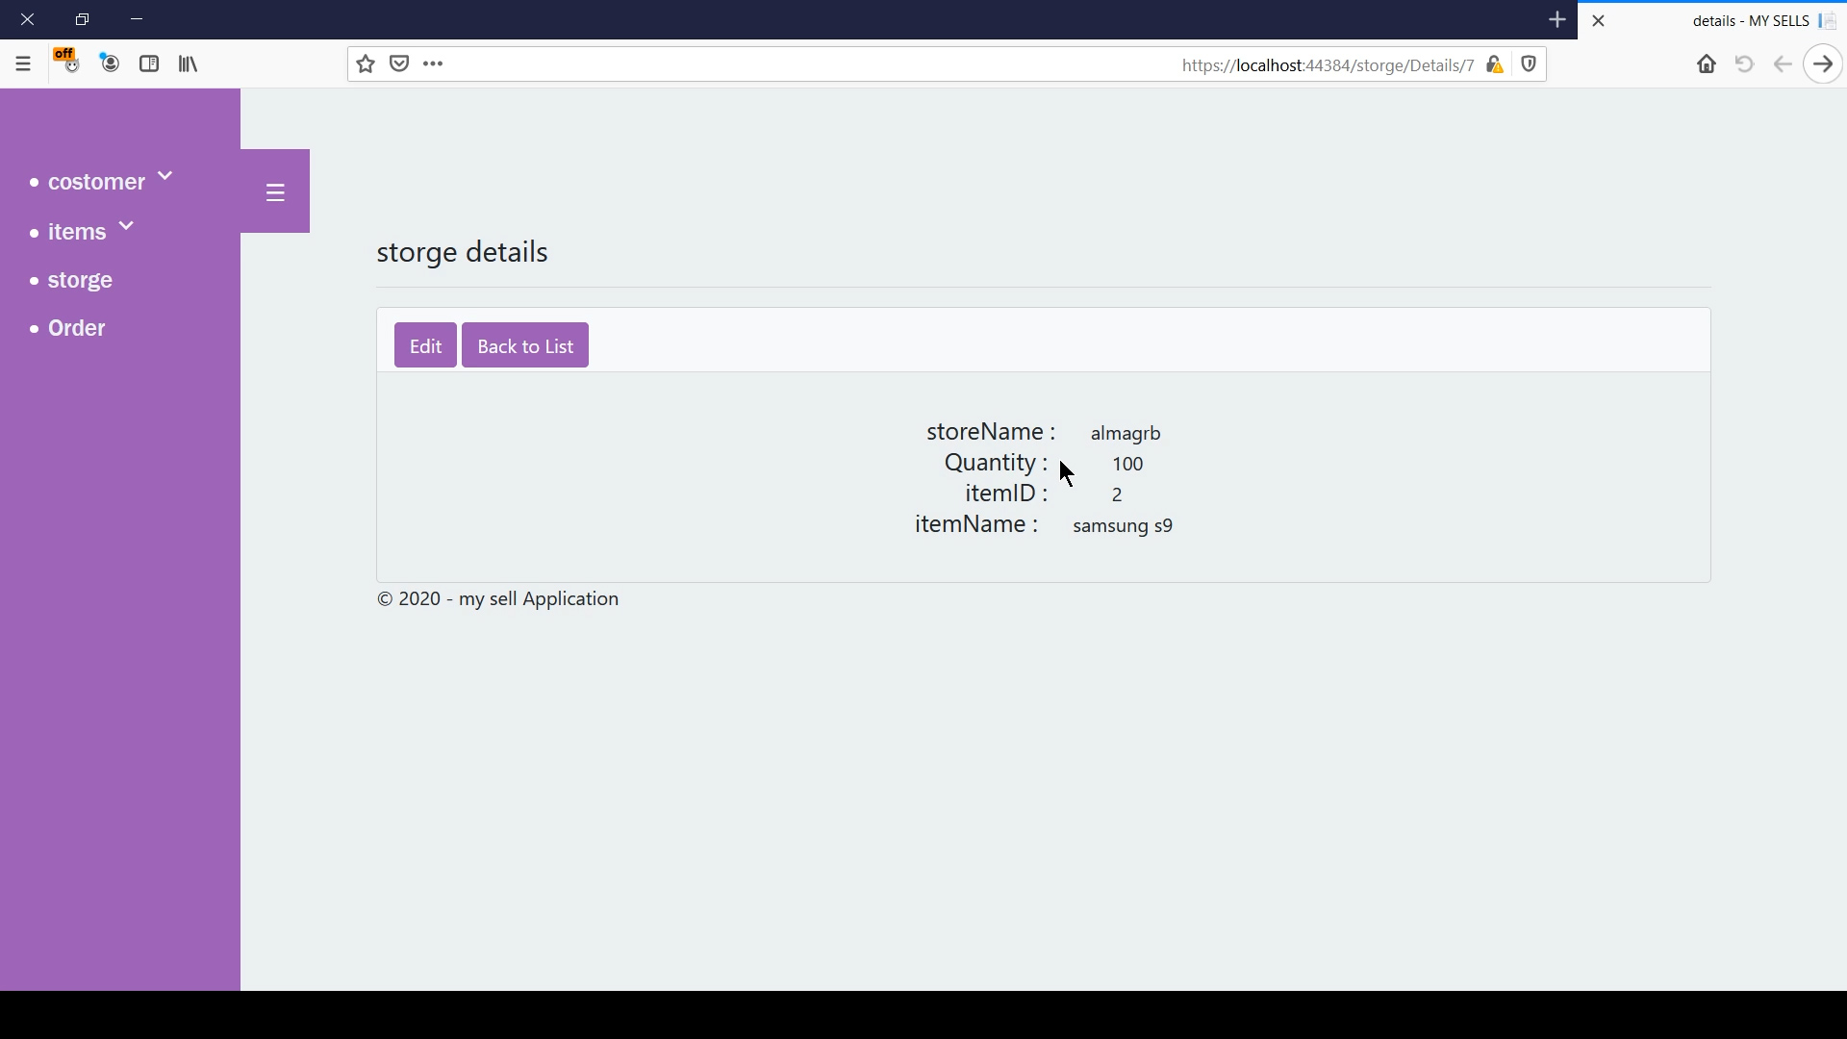The width and height of the screenshot is (1847, 1039).
Task: Open the Library icon
Action: (188, 63)
